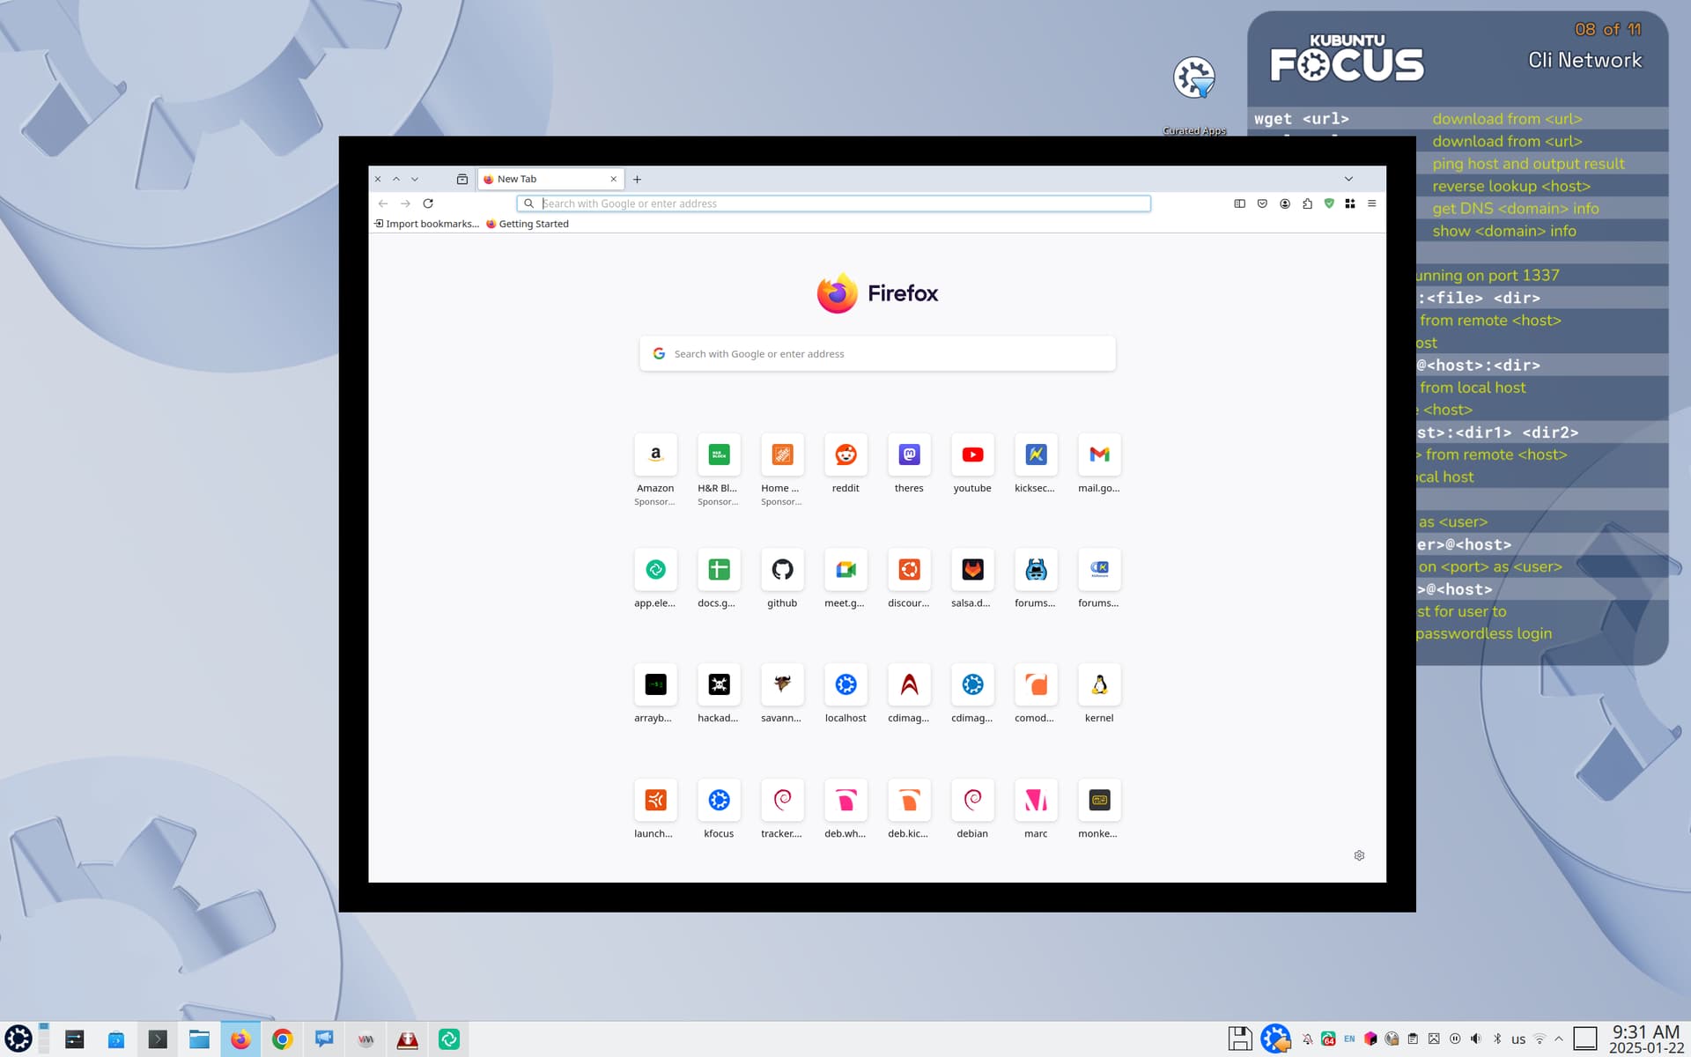Screen dimensions: 1691x1057
Task: Open the Extensions puzzle icon
Action: coord(1307,203)
